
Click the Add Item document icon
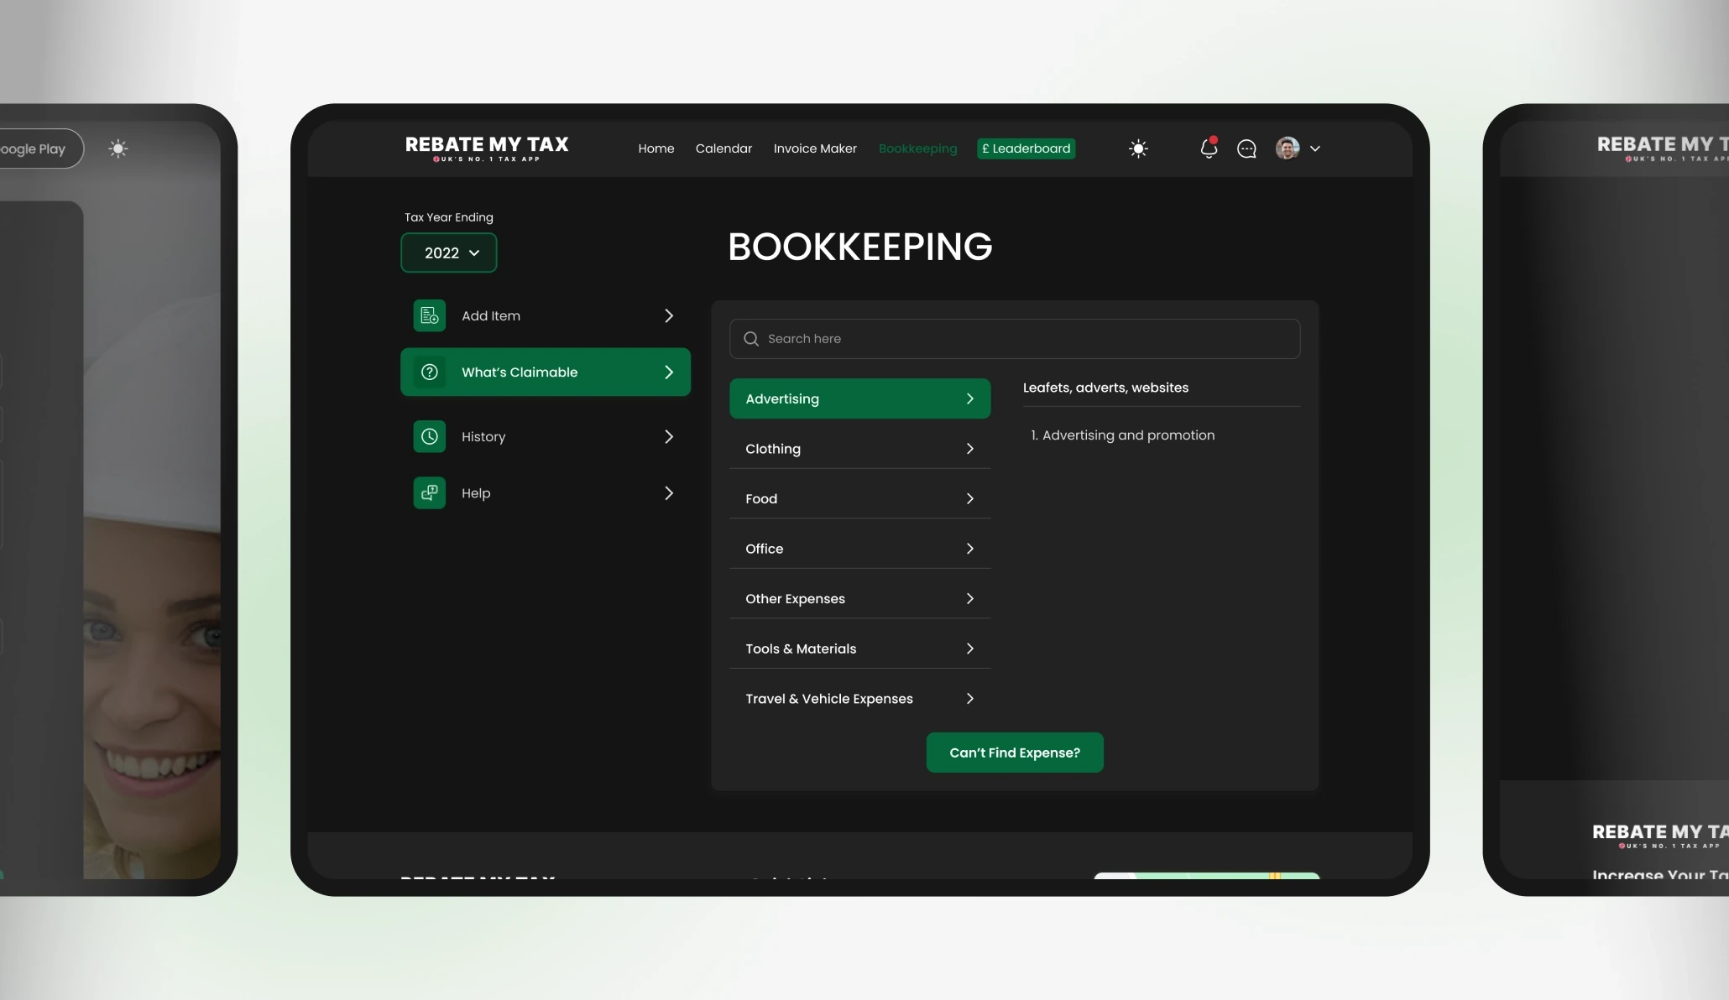(x=430, y=315)
